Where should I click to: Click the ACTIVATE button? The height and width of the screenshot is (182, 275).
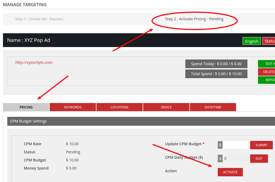(230, 172)
